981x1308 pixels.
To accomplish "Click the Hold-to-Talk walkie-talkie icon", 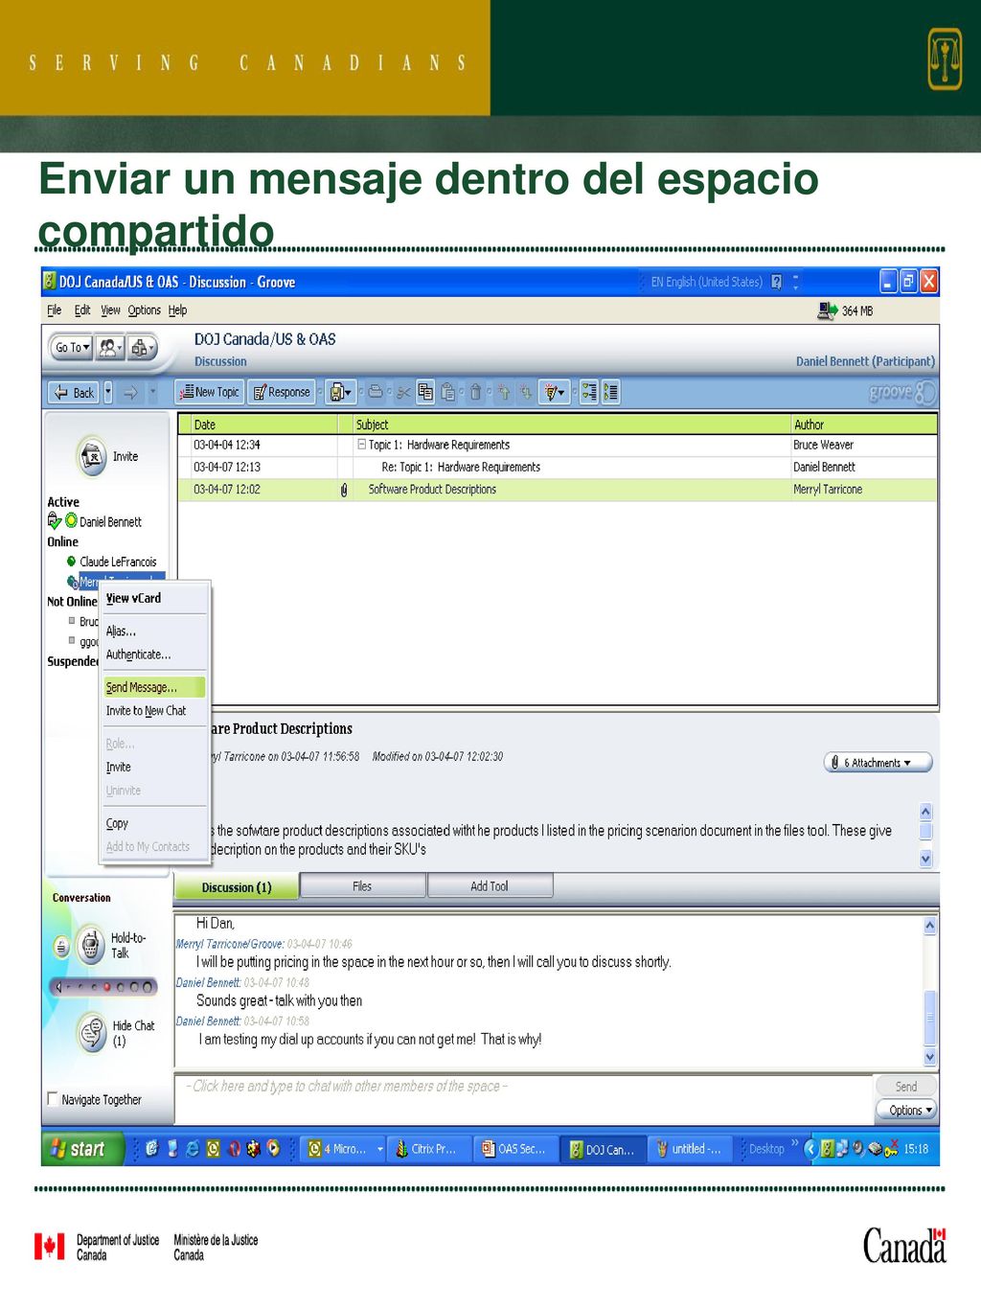I will 91,946.
